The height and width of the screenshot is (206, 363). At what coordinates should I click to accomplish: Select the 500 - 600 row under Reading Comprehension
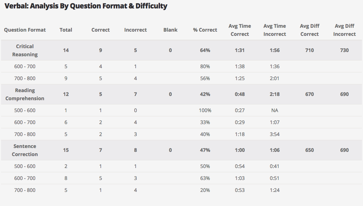25,110
